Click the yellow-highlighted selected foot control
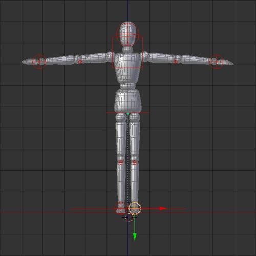The height and width of the screenshot is (256, 256). (135, 208)
